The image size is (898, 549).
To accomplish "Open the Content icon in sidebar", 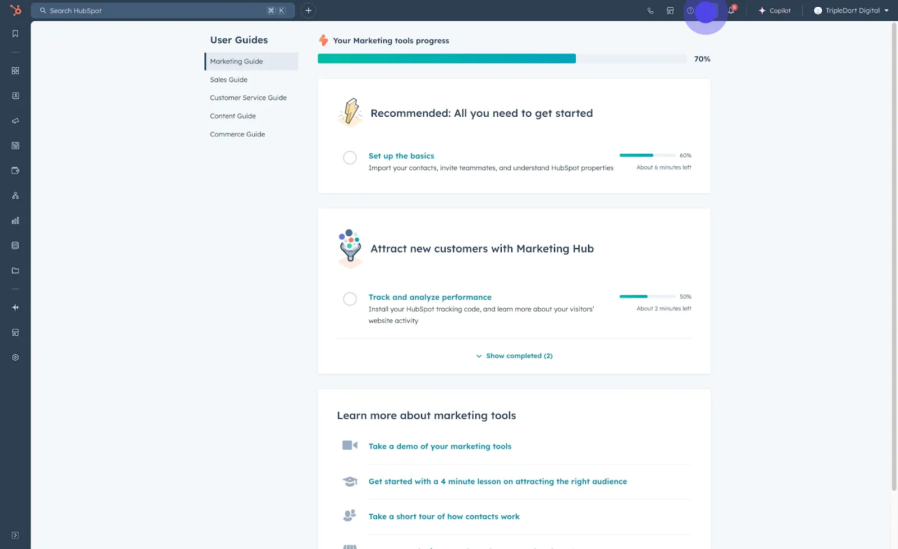I will pyautogui.click(x=15, y=146).
